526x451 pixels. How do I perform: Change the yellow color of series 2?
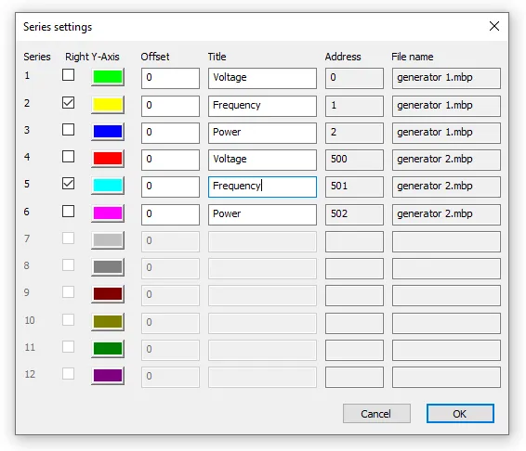(108, 105)
